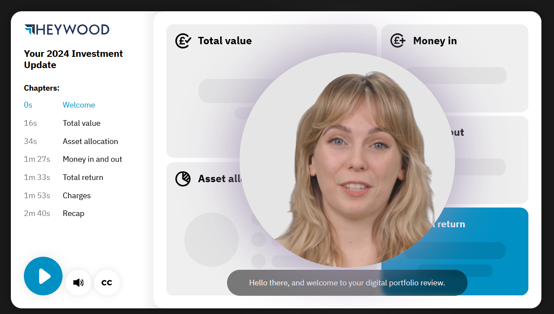
Task: Click the 2m 40s chapter timestamp
Action: coord(37,213)
